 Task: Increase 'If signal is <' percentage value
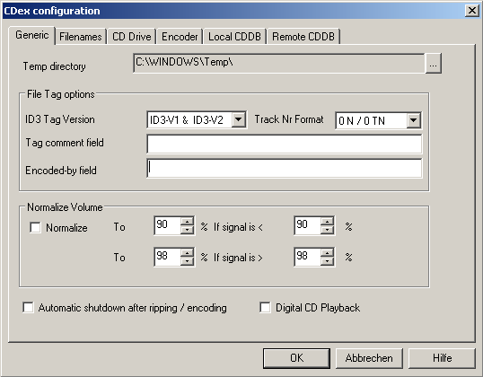(327, 221)
